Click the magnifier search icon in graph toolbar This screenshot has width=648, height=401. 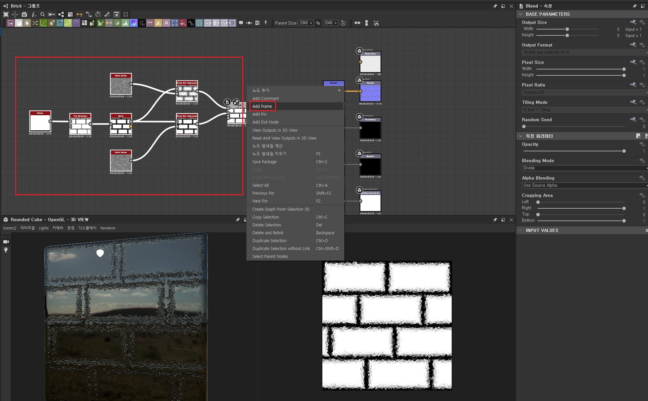(x=42, y=14)
